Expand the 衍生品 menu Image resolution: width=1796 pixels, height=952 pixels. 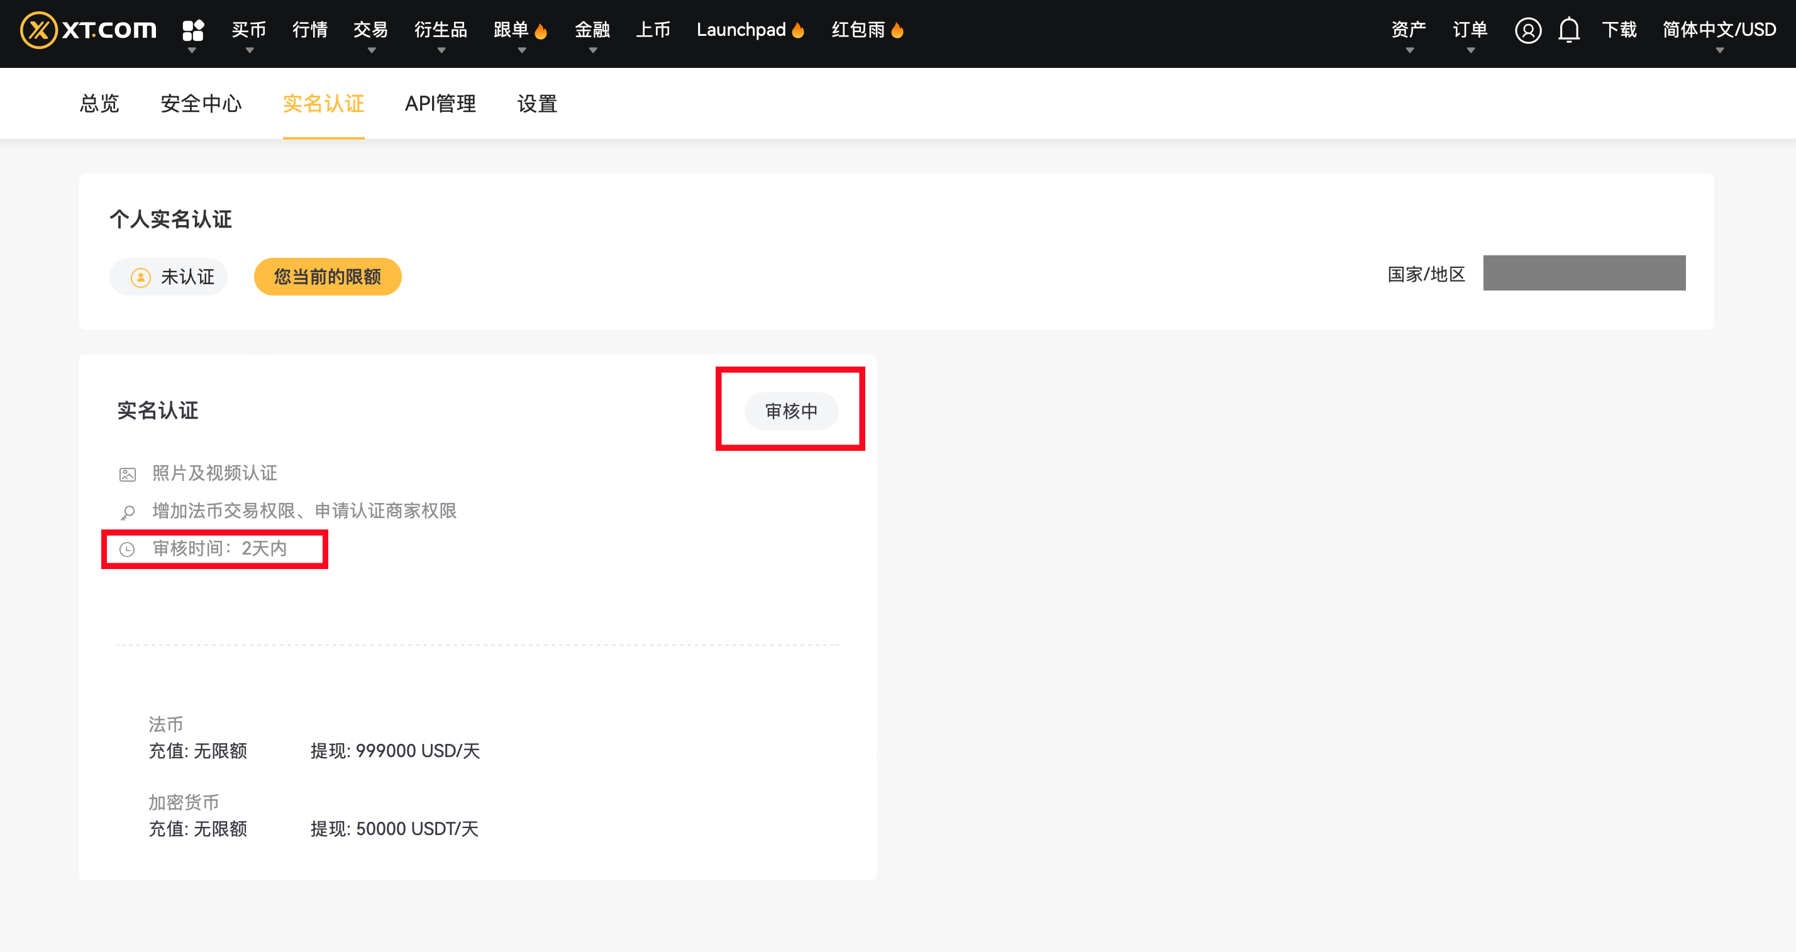[441, 30]
